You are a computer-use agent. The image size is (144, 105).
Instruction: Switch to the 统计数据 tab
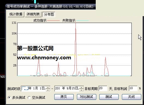click(x=16, y=14)
